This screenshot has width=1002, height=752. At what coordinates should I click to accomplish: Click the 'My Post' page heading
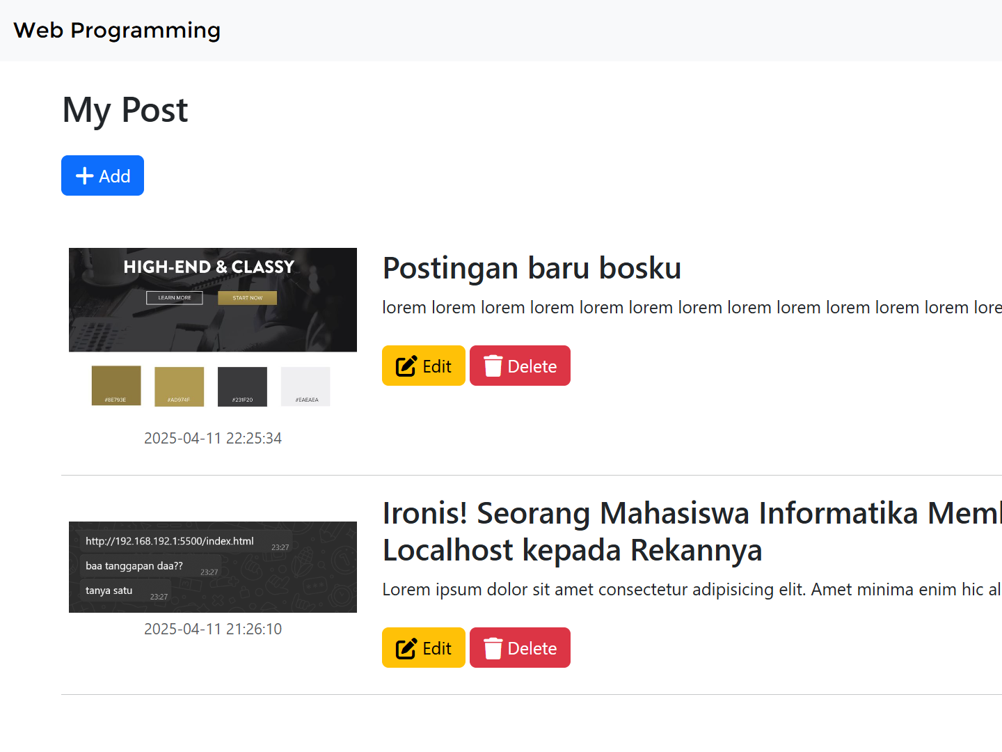[125, 110]
